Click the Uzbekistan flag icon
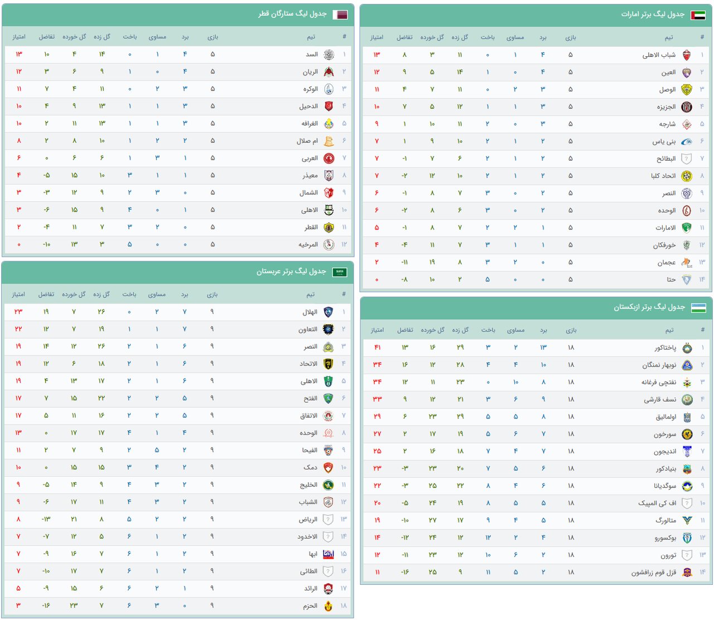 click(x=698, y=308)
